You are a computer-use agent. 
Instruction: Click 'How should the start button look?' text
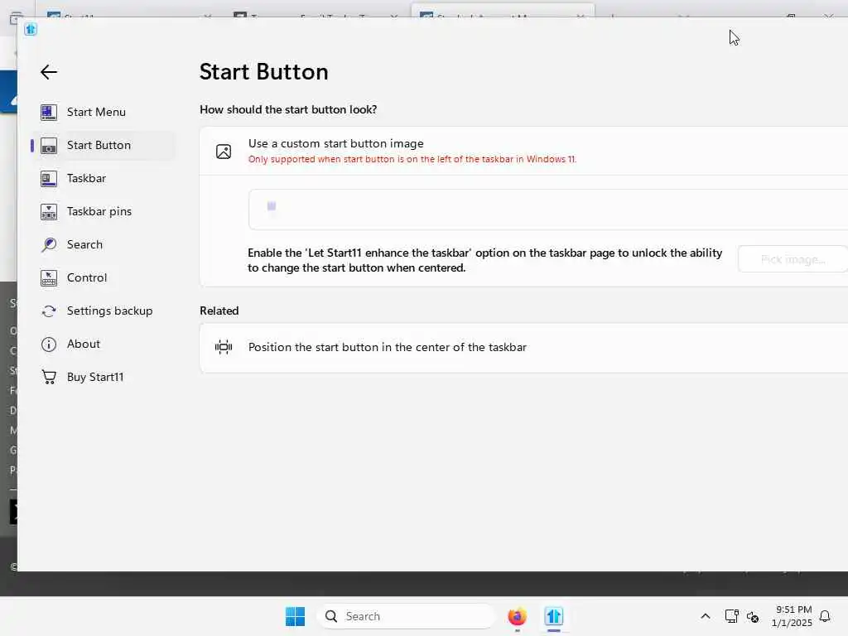point(288,110)
